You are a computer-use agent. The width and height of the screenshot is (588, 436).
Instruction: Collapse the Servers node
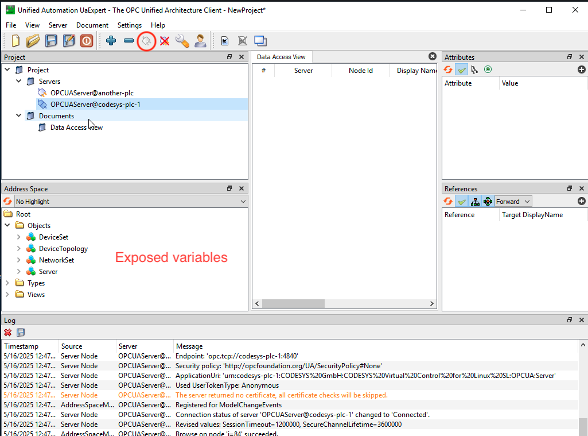click(19, 81)
